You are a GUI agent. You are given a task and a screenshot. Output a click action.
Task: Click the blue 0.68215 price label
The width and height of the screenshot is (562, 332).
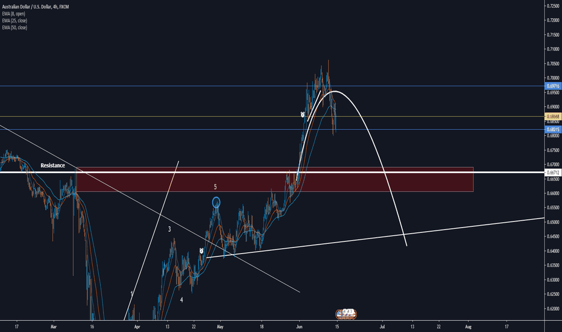(x=553, y=129)
